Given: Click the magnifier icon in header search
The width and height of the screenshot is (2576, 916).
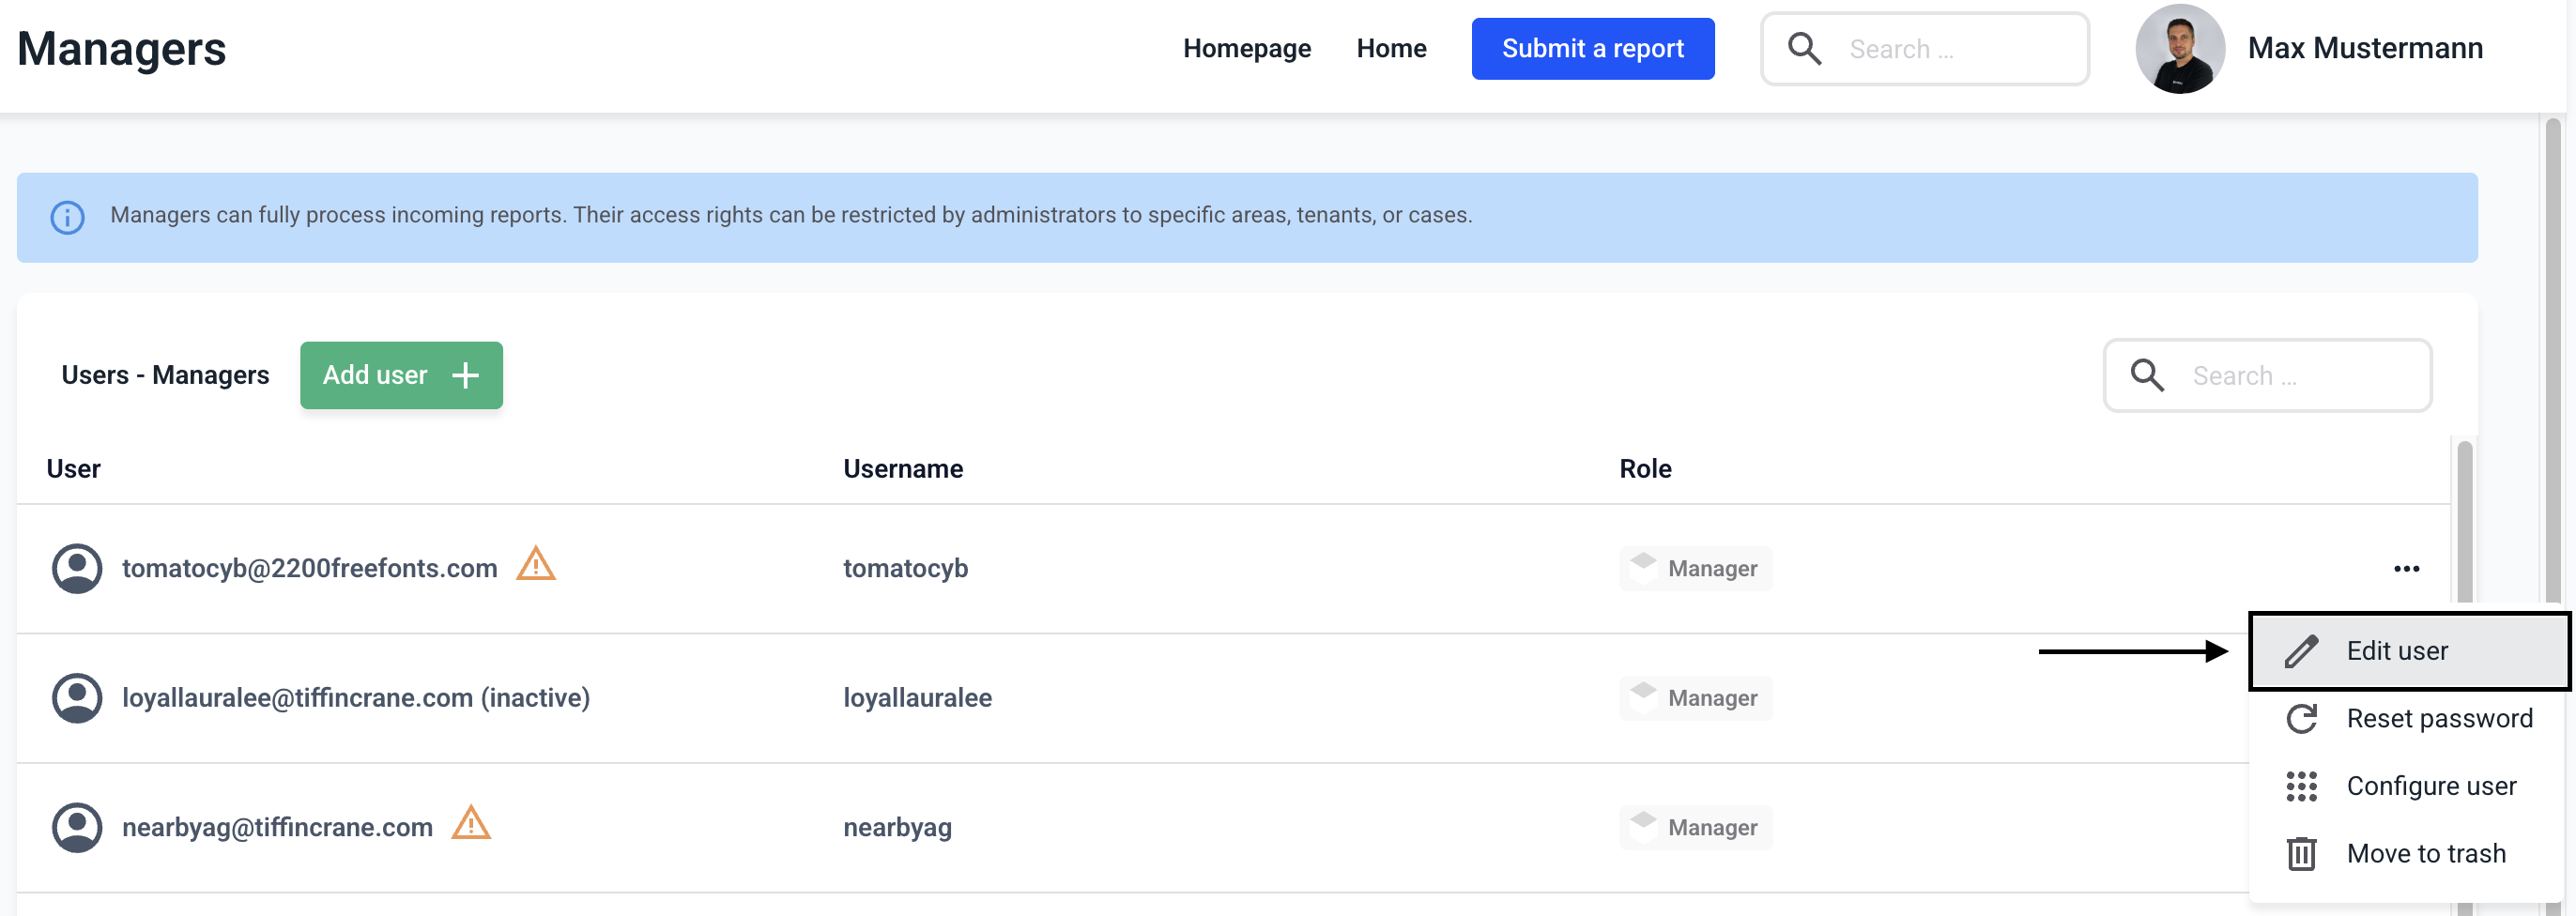Looking at the screenshot, I should point(1804,49).
